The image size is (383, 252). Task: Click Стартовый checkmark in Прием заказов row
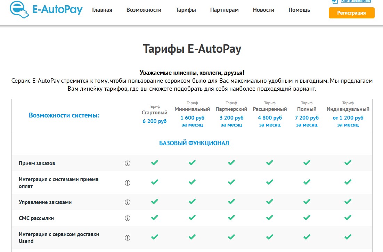pyautogui.click(x=155, y=162)
